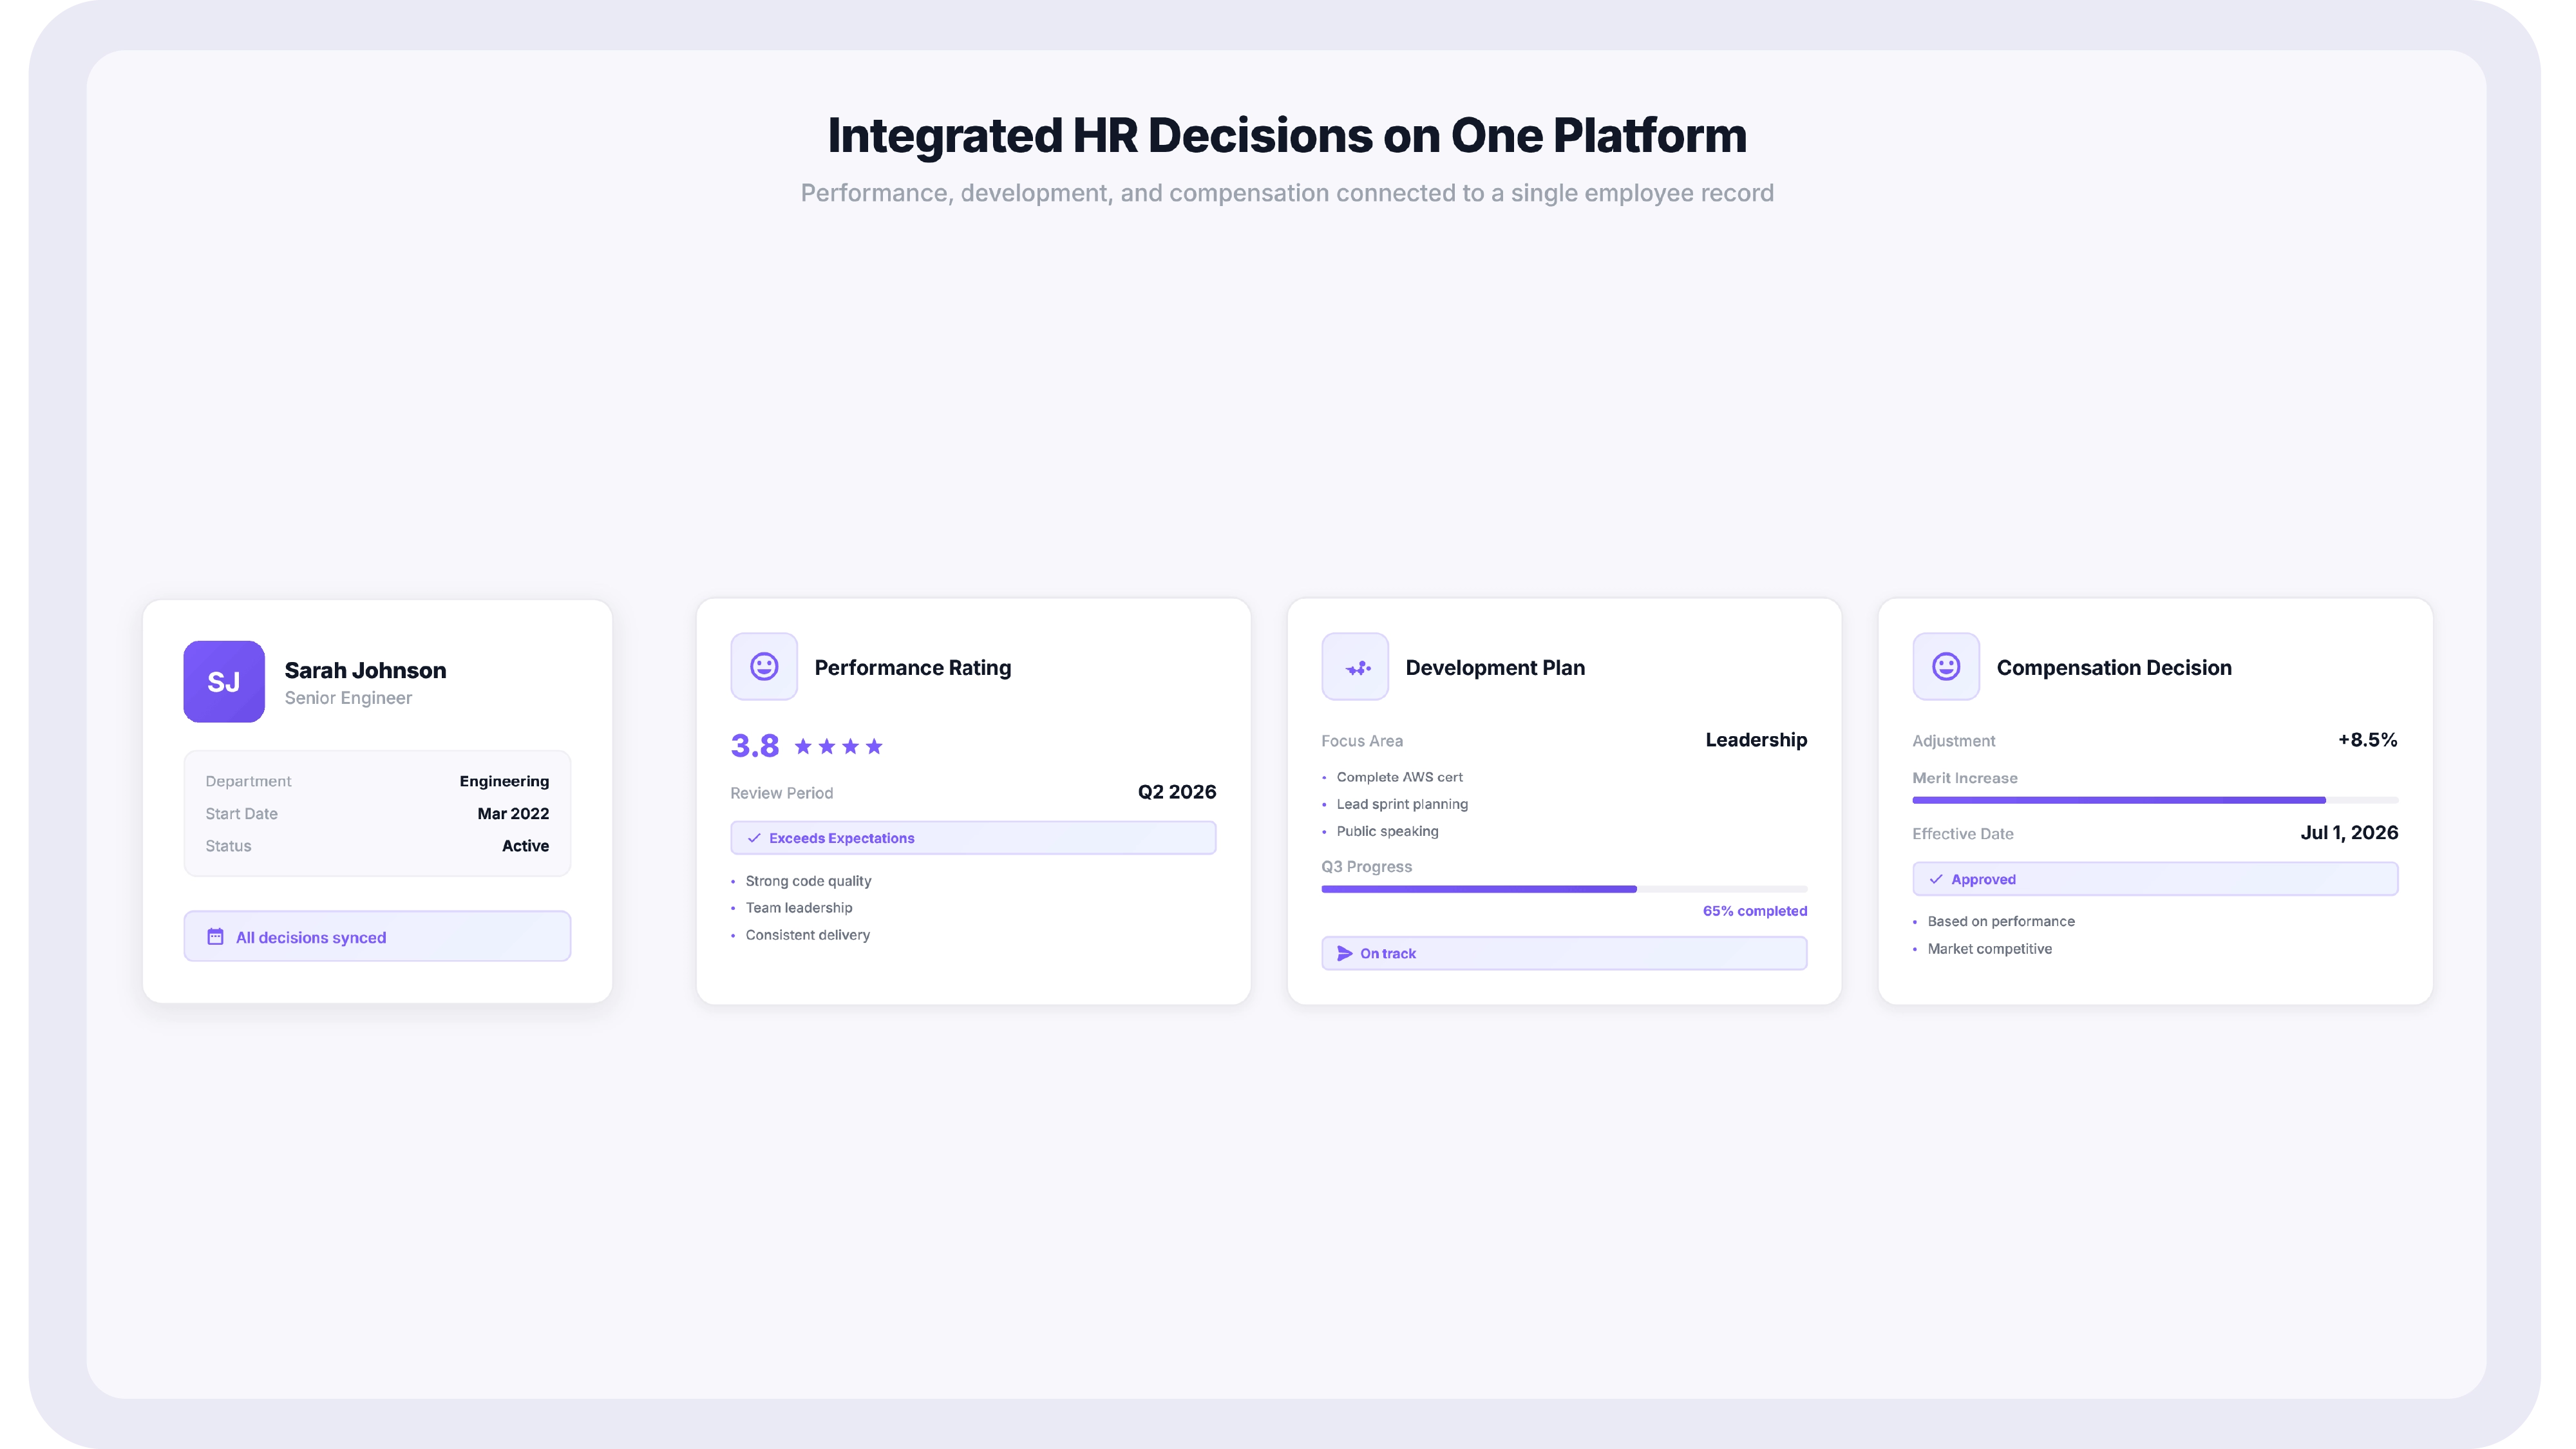
Task: Click the 65% completed label
Action: [1755, 911]
